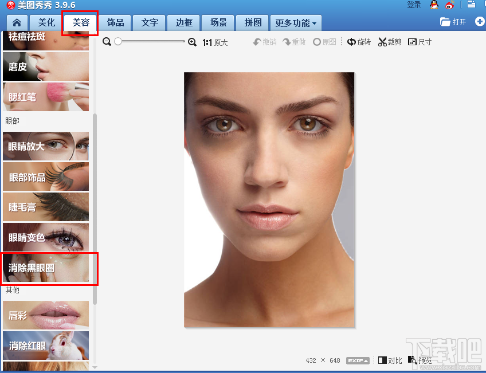Click the menu page icon in title bar
The image size is (486, 373).
471,5
